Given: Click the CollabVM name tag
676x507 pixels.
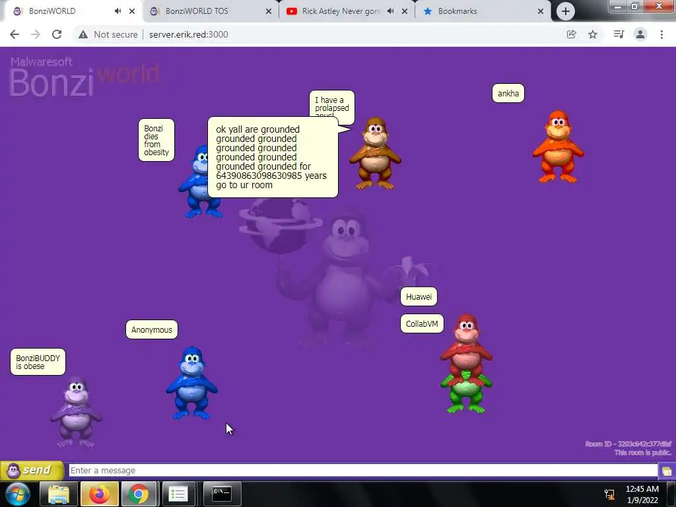Looking at the screenshot, I should pyautogui.click(x=422, y=323).
